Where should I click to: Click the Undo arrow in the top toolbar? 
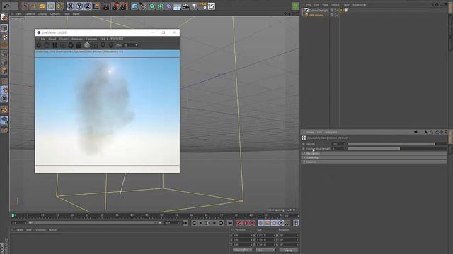[6, 6]
